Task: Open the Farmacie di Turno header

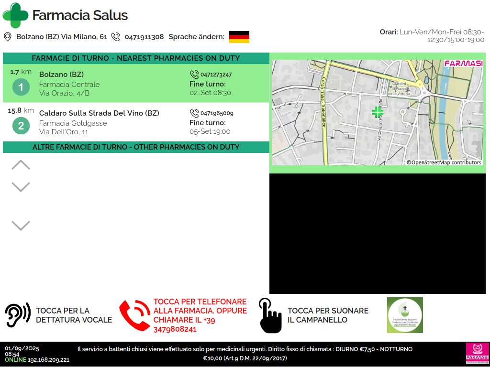Action: pos(136,58)
